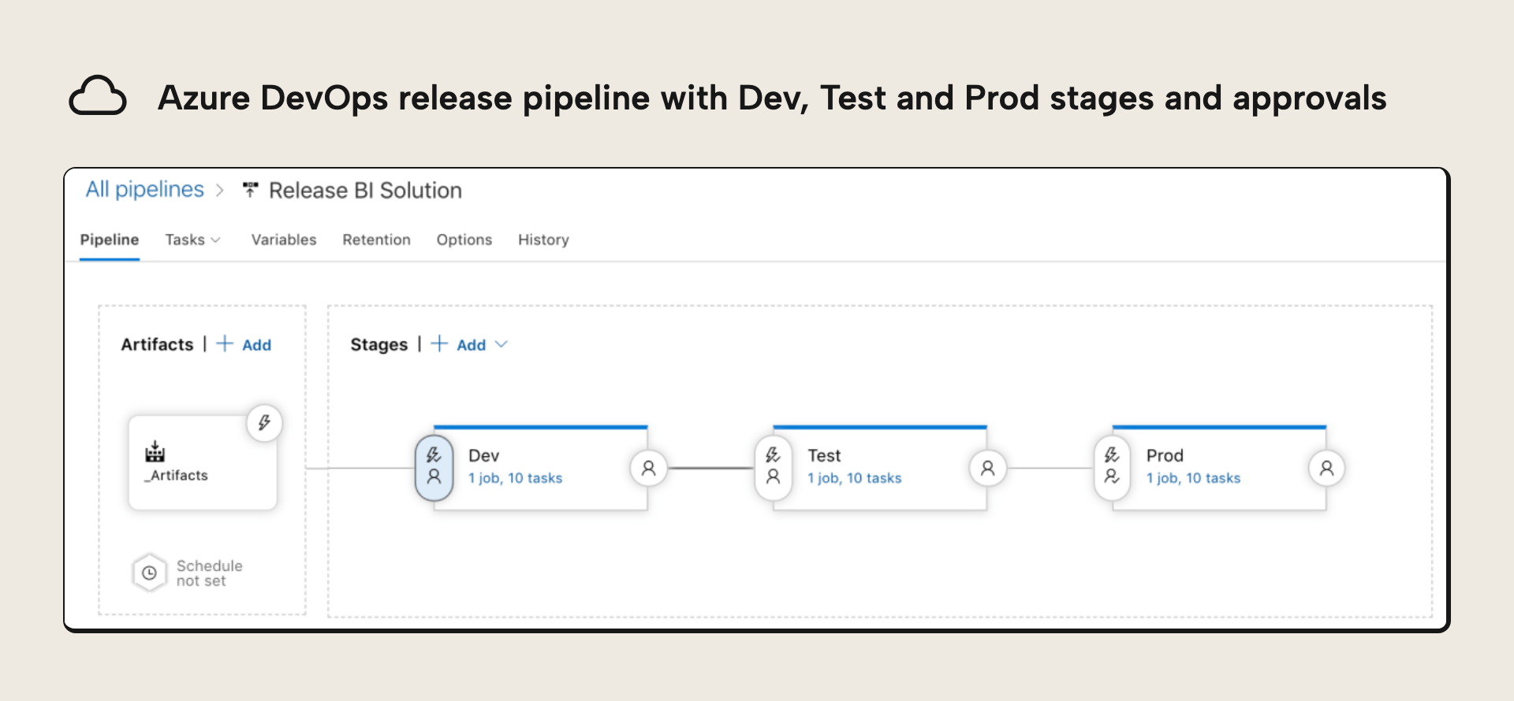Click the plus icon next to Artifacts

(225, 343)
